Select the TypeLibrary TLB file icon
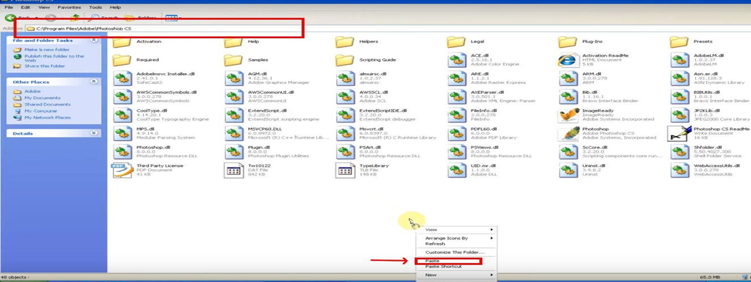 coord(345,170)
